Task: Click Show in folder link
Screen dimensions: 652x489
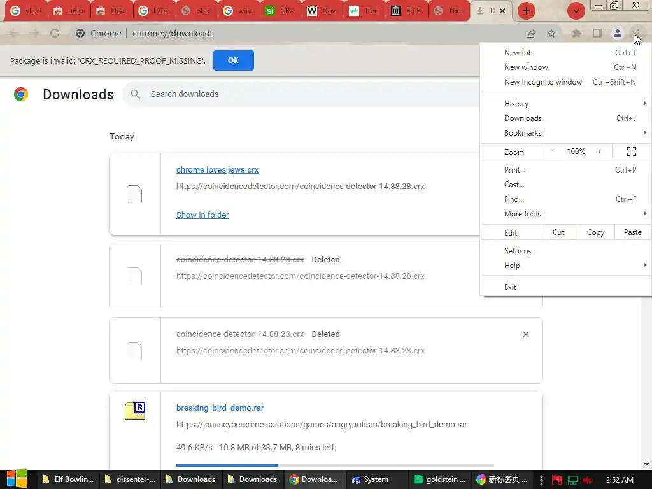Action: coord(202,215)
